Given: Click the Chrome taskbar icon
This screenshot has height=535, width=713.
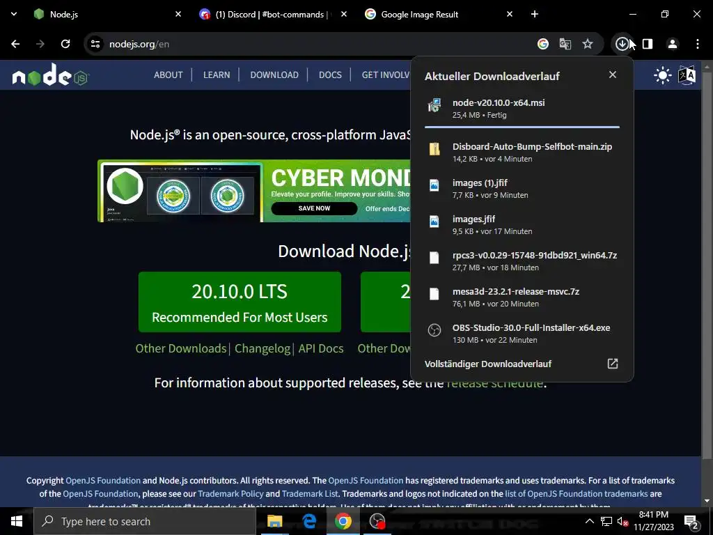Looking at the screenshot, I should (x=343, y=521).
